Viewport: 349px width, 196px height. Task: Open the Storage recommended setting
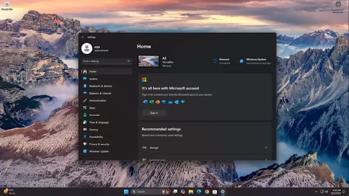tap(205, 148)
